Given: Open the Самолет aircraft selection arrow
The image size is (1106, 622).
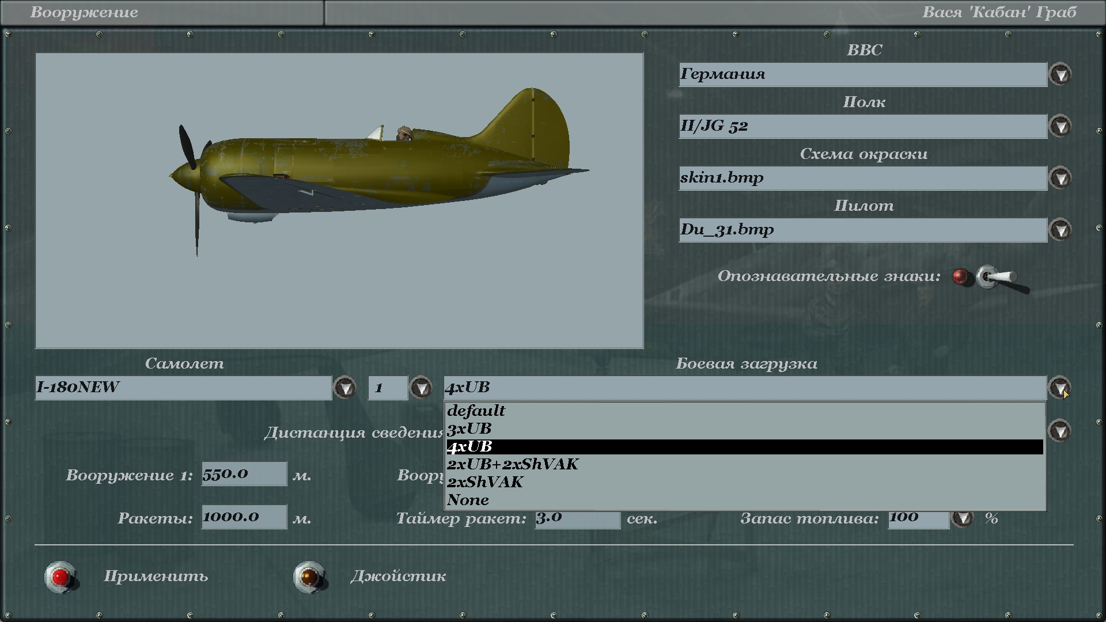Looking at the screenshot, I should click(x=345, y=388).
